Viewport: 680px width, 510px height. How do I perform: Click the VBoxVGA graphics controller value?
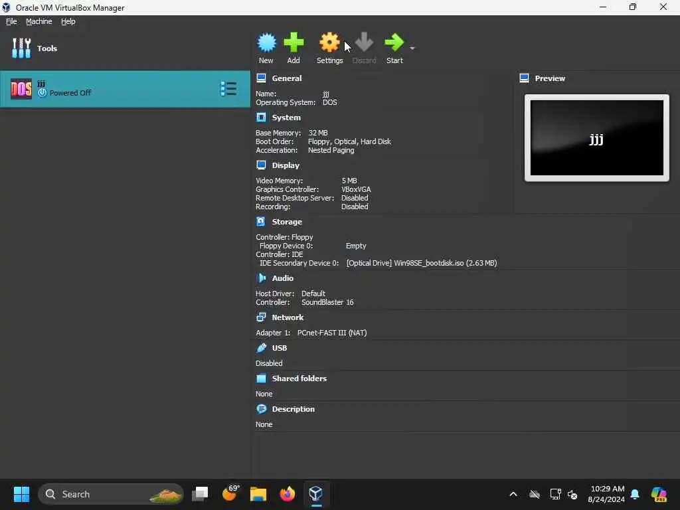click(356, 189)
